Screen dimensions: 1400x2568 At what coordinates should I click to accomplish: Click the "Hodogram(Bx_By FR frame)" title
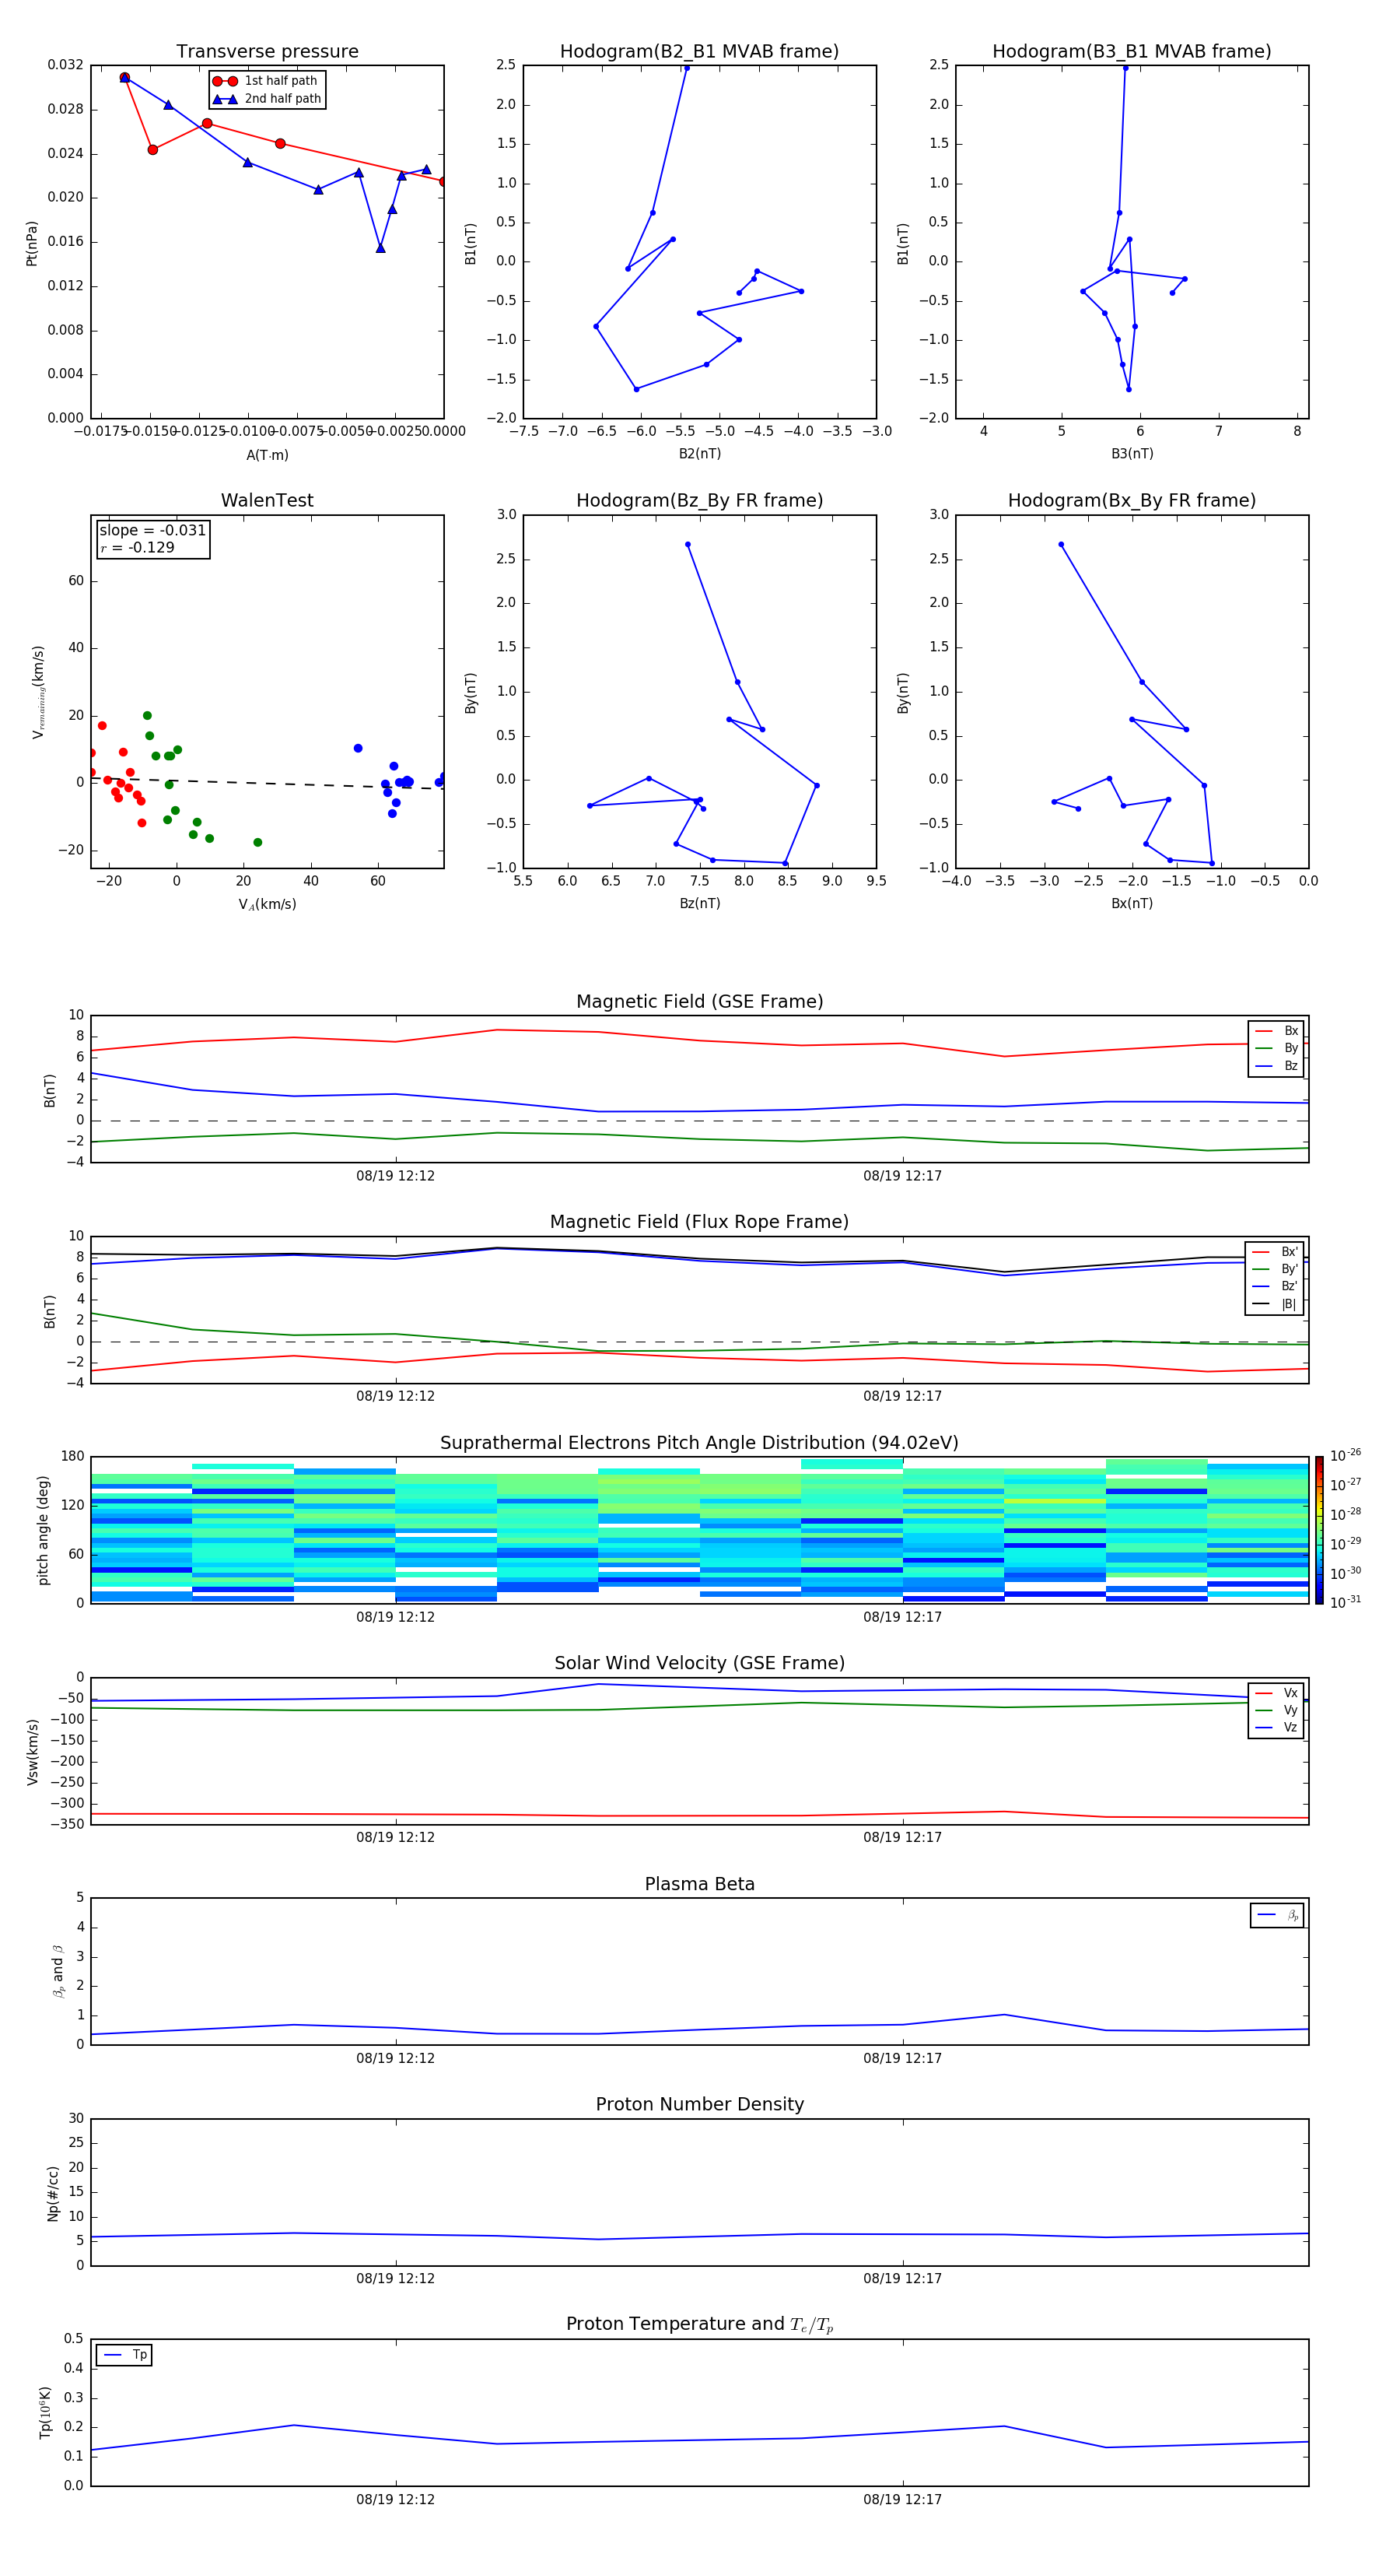tap(1132, 500)
